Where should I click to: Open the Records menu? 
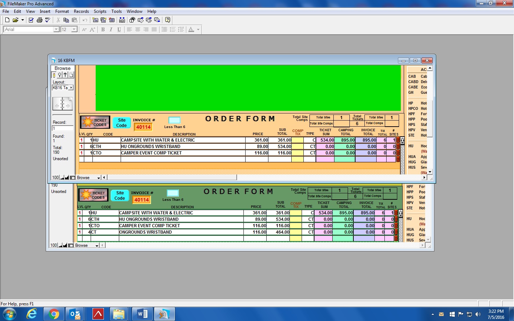click(x=81, y=11)
